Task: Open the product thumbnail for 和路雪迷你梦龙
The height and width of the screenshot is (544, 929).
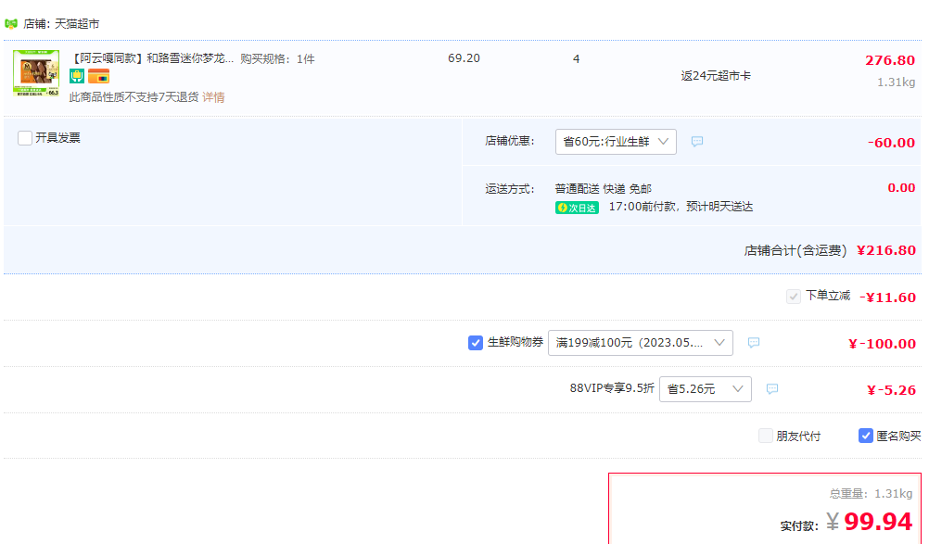Action: point(36,73)
